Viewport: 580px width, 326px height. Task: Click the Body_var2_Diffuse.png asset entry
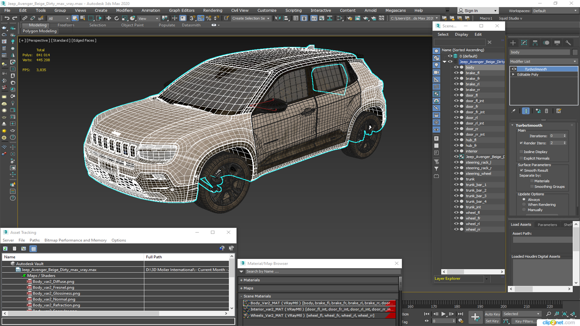point(53,281)
